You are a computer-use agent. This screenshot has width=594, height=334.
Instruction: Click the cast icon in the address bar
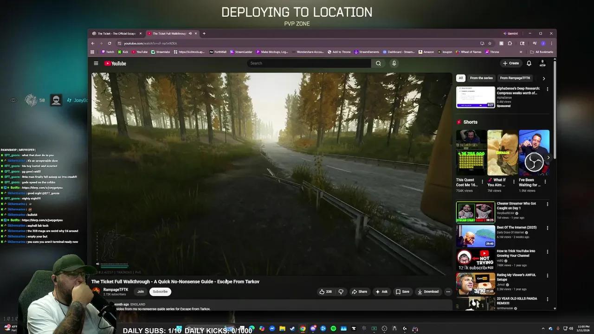coord(483,43)
